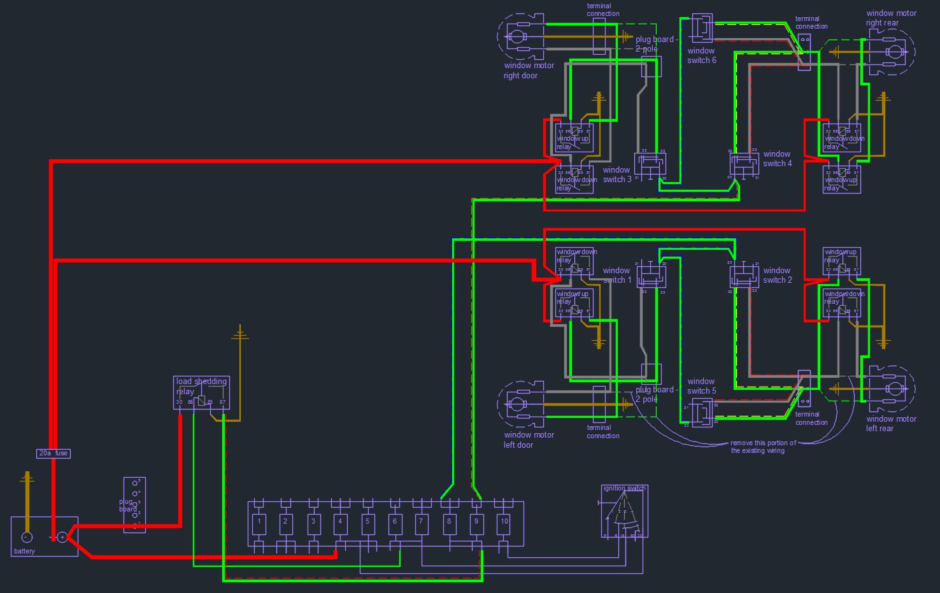Select window down relay in left door circuit
This screenshot has height=593, width=940.
point(574,262)
